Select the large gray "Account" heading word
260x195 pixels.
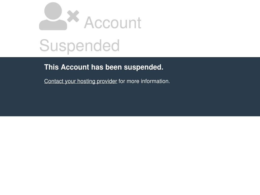[112, 23]
